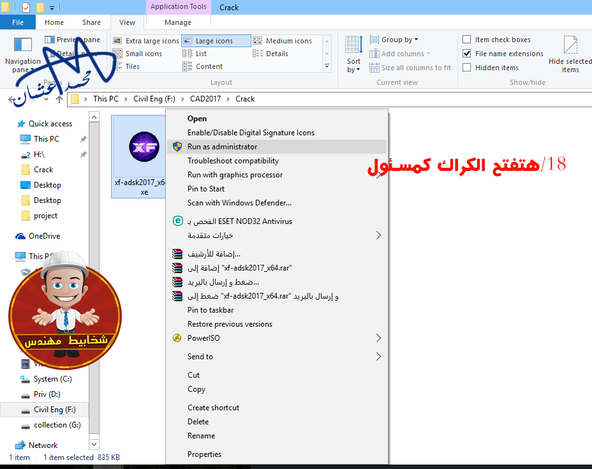592x469 pixels.
Task: Switch to the Share ribbon tab
Action: click(91, 22)
